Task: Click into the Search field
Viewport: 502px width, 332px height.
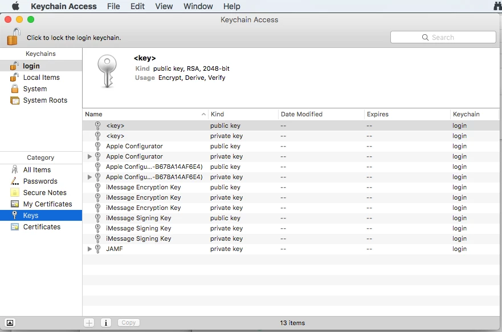Action: coord(443,37)
